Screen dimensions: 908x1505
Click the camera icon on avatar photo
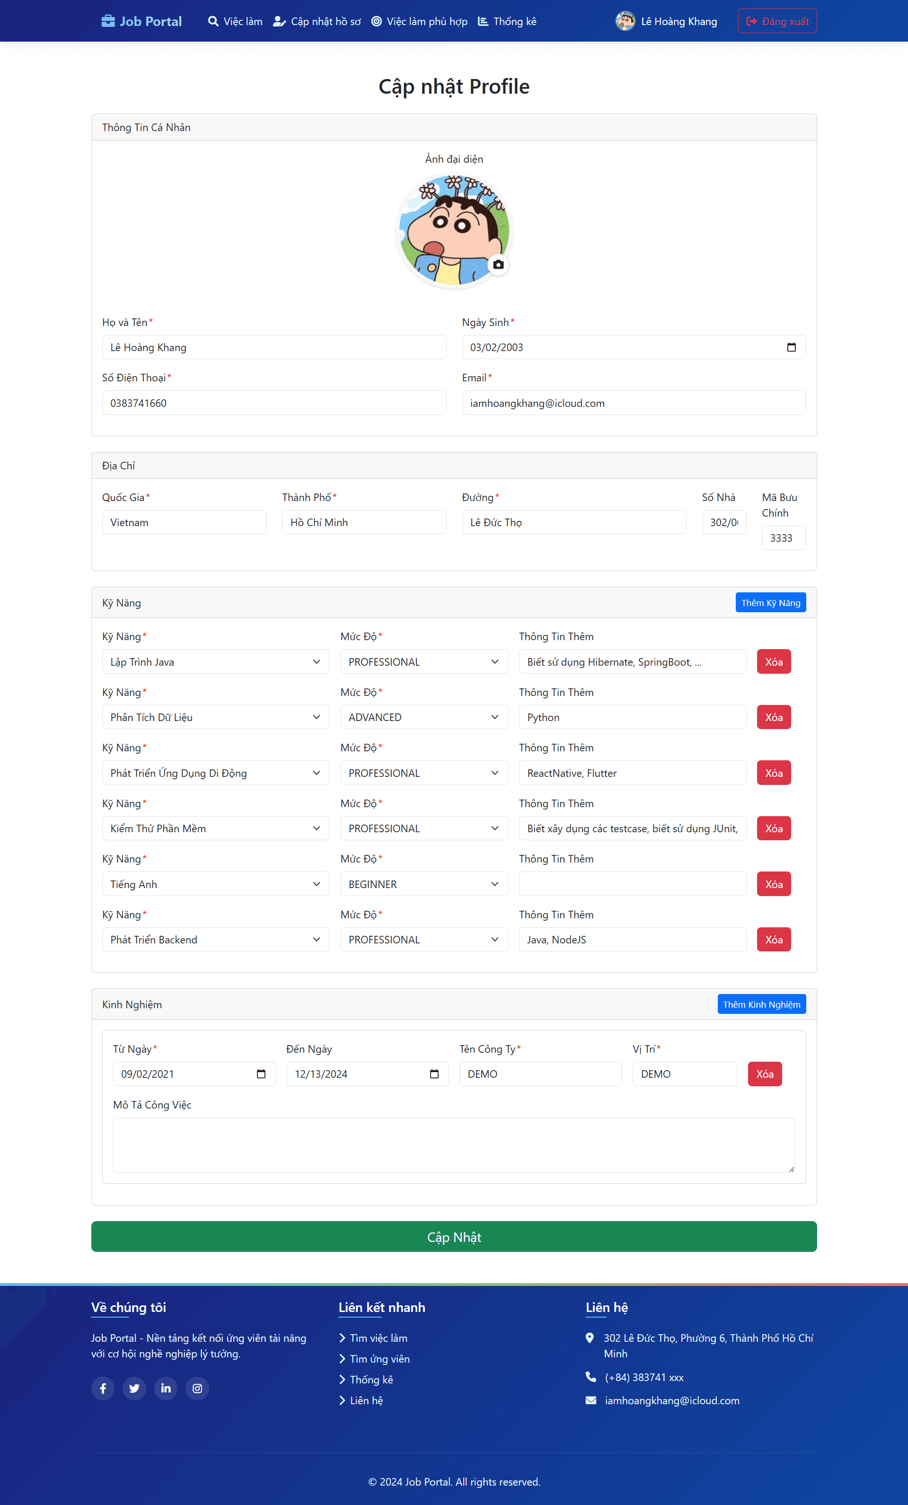coord(498,264)
